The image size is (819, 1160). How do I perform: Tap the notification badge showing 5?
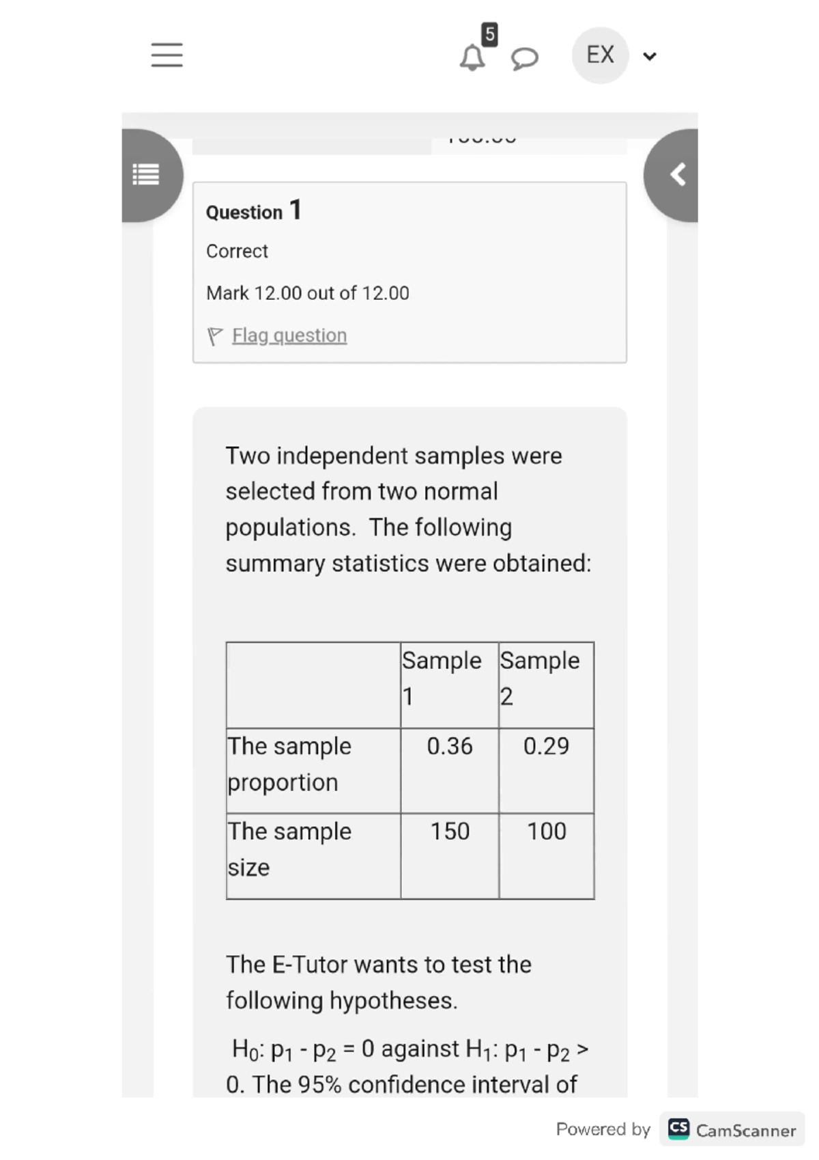pyautogui.click(x=489, y=33)
